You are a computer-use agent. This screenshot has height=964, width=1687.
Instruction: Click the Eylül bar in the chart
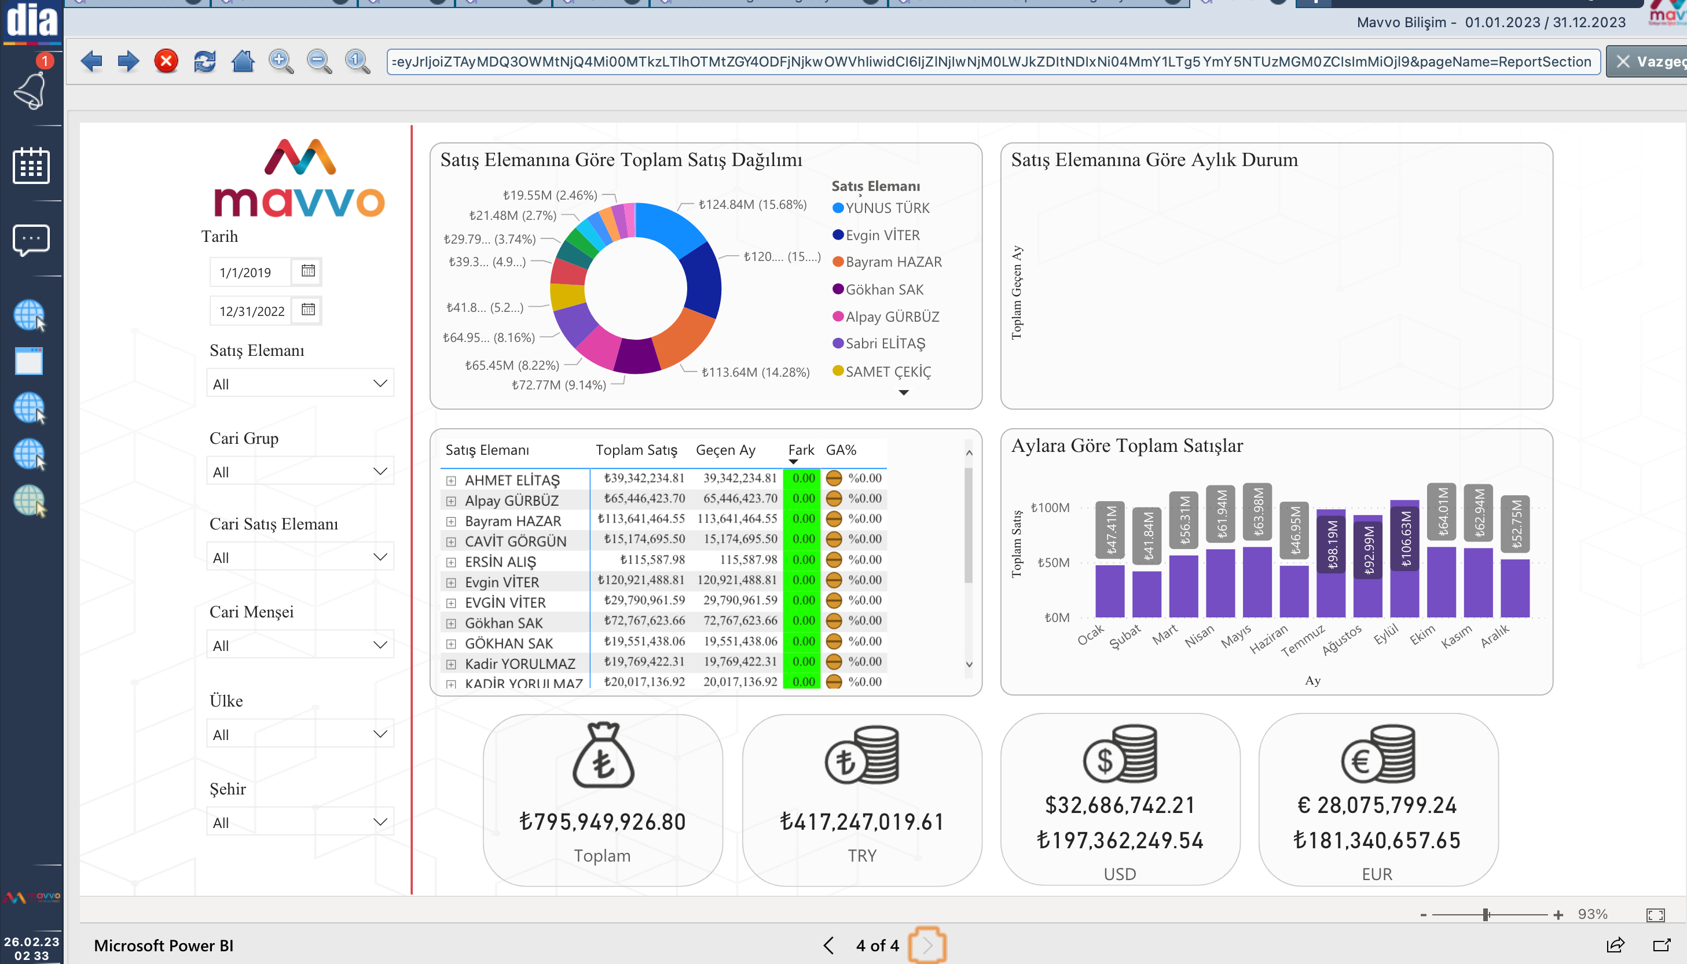click(1405, 559)
